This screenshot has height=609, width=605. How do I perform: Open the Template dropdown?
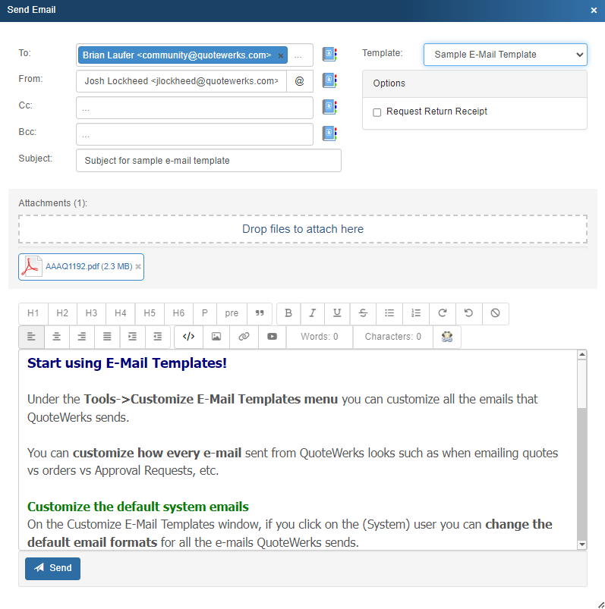point(505,55)
